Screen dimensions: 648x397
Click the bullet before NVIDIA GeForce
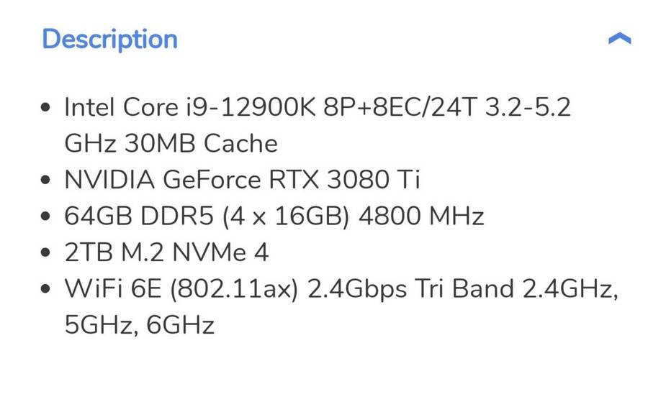tap(47, 181)
